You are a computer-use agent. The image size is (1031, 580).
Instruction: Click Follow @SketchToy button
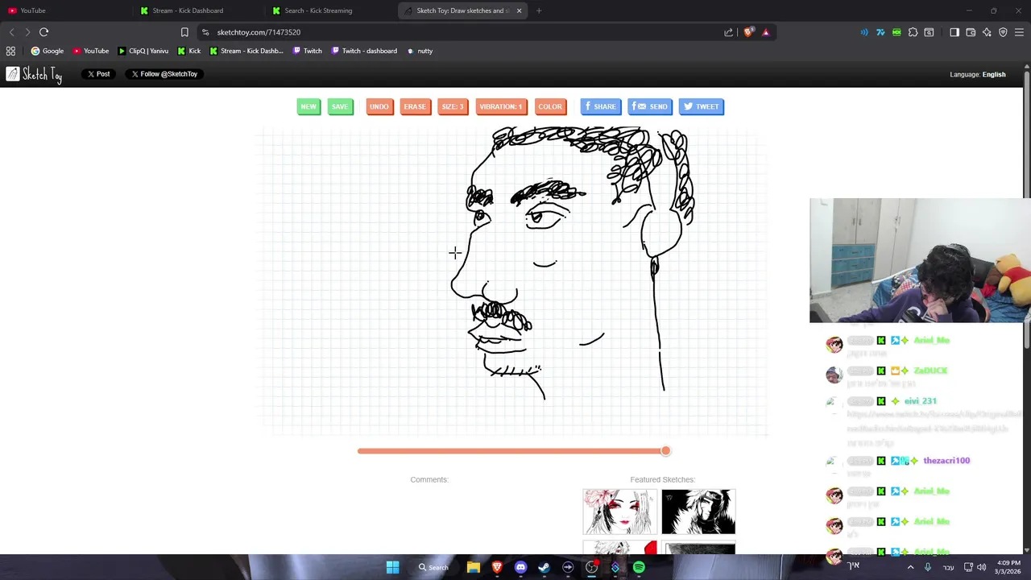(164, 74)
